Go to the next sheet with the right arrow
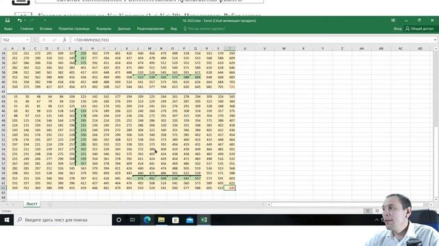Screen dimensions: 439x246 pyautogui.click(x=14, y=204)
